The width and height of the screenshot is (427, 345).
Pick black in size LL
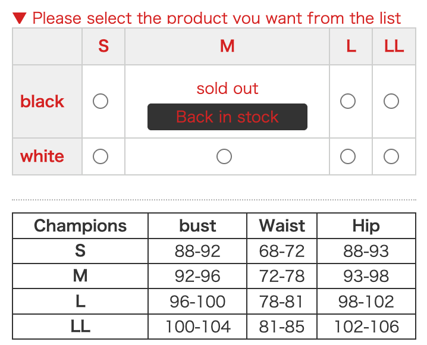pos(391,101)
